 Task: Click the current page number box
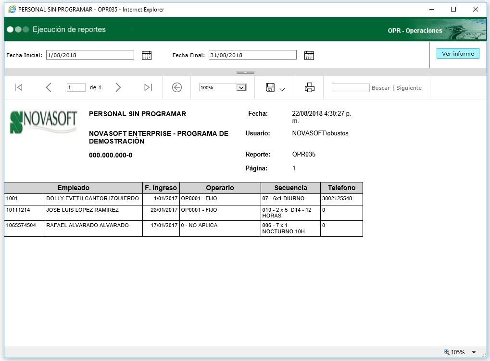tap(76, 88)
